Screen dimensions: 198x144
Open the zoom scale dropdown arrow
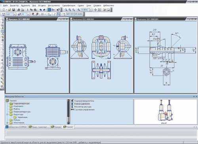(91, 10)
